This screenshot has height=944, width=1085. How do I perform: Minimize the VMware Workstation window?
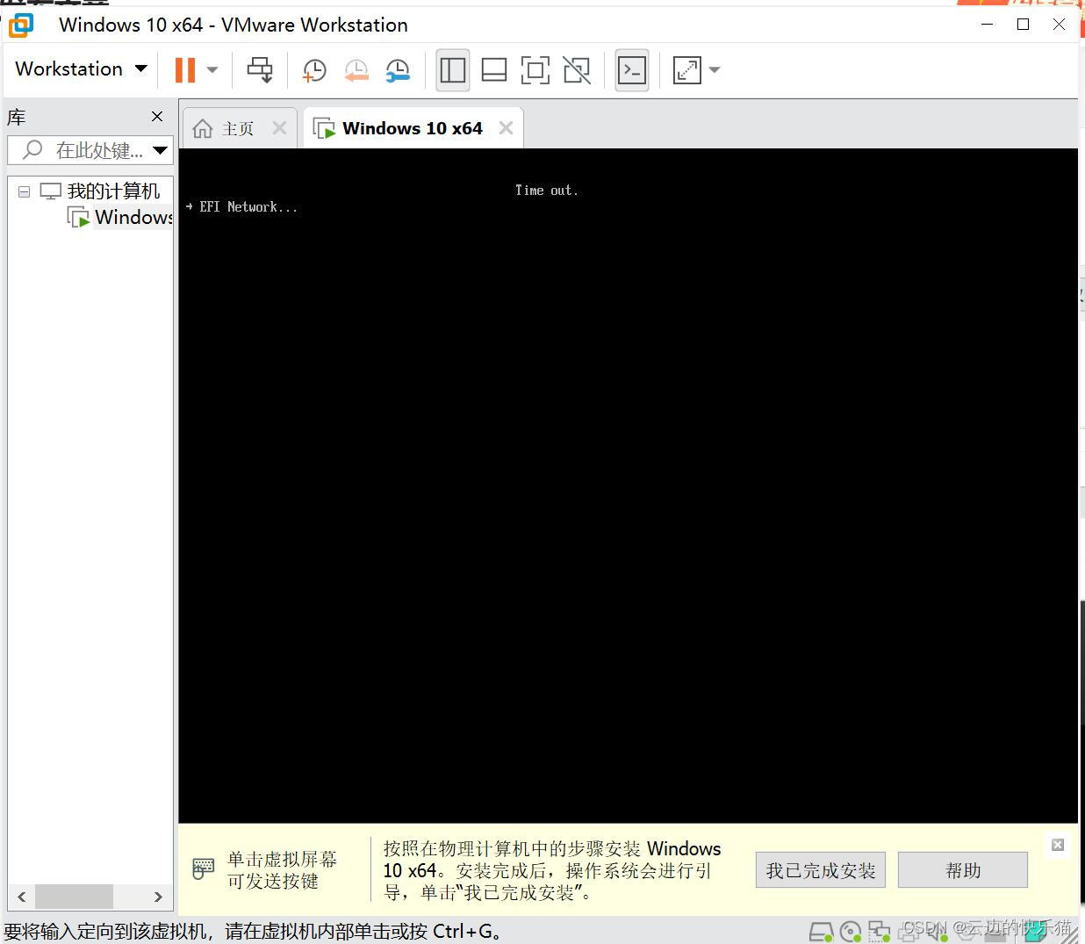988,25
